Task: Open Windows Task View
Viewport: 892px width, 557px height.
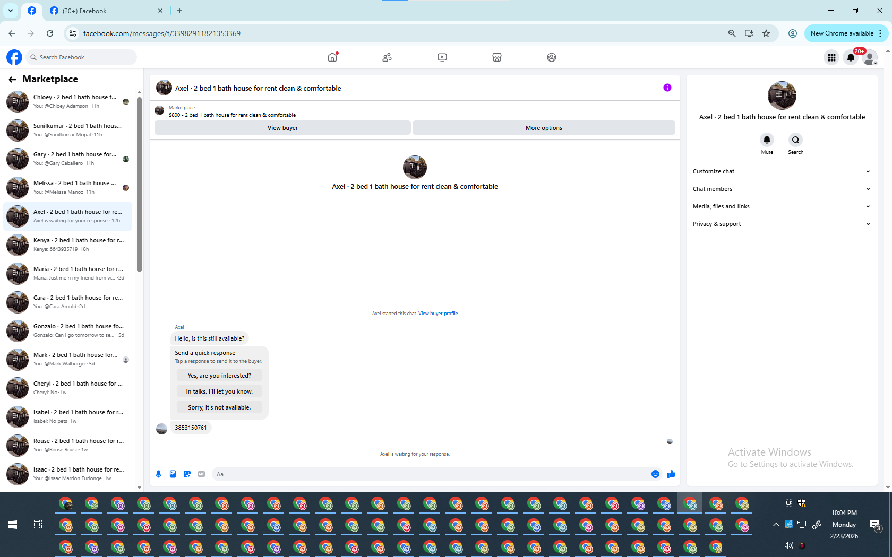Action: (38, 525)
